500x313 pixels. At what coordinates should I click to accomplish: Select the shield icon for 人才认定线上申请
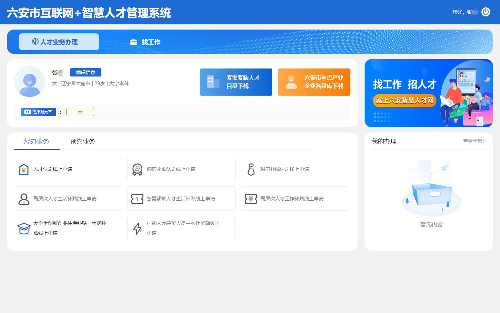click(x=24, y=169)
